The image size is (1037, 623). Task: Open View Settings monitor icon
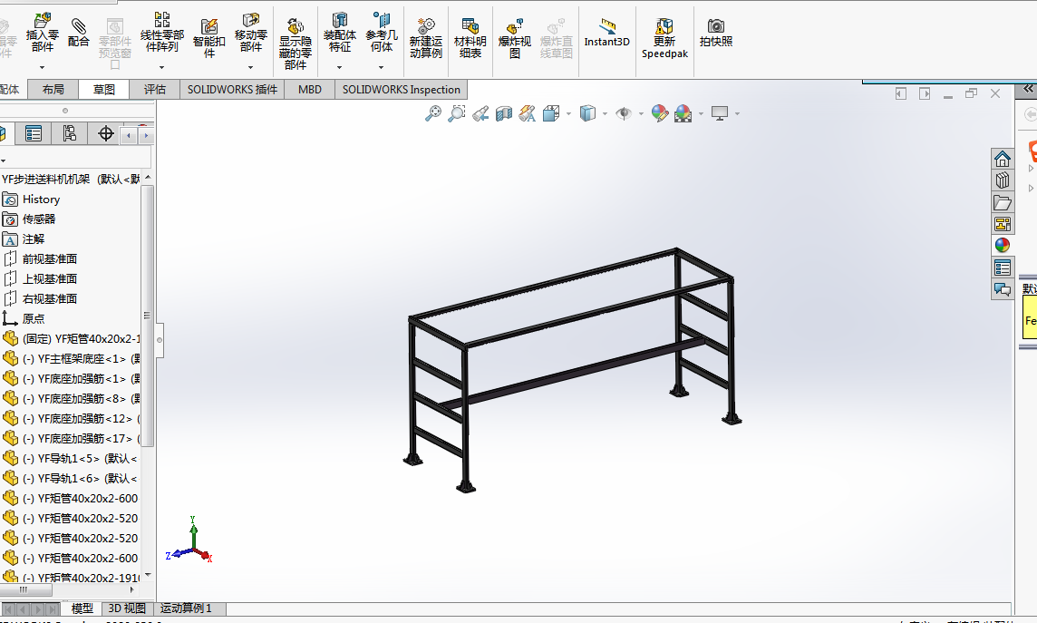point(720,113)
